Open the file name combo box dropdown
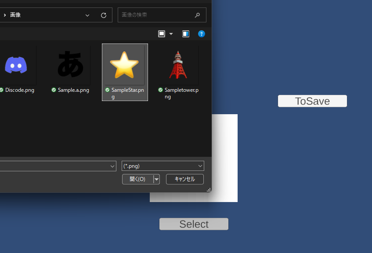The height and width of the screenshot is (253, 372). pyautogui.click(x=112, y=166)
